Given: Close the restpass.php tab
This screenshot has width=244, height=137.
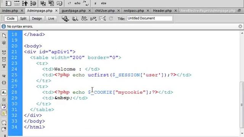Looking at the screenshot, I should (148, 11).
